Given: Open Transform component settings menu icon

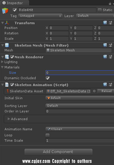Looking at the screenshot, I should (110, 23).
